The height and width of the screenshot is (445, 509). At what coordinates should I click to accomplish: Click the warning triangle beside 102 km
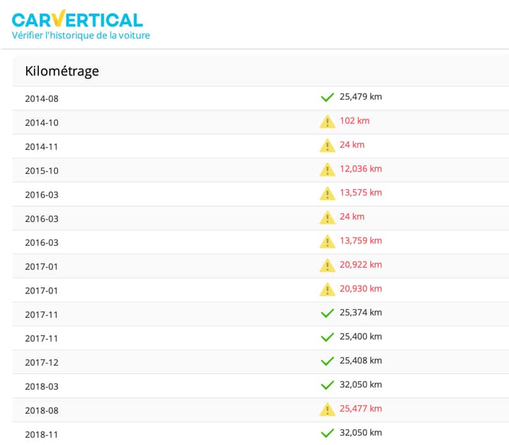(327, 121)
